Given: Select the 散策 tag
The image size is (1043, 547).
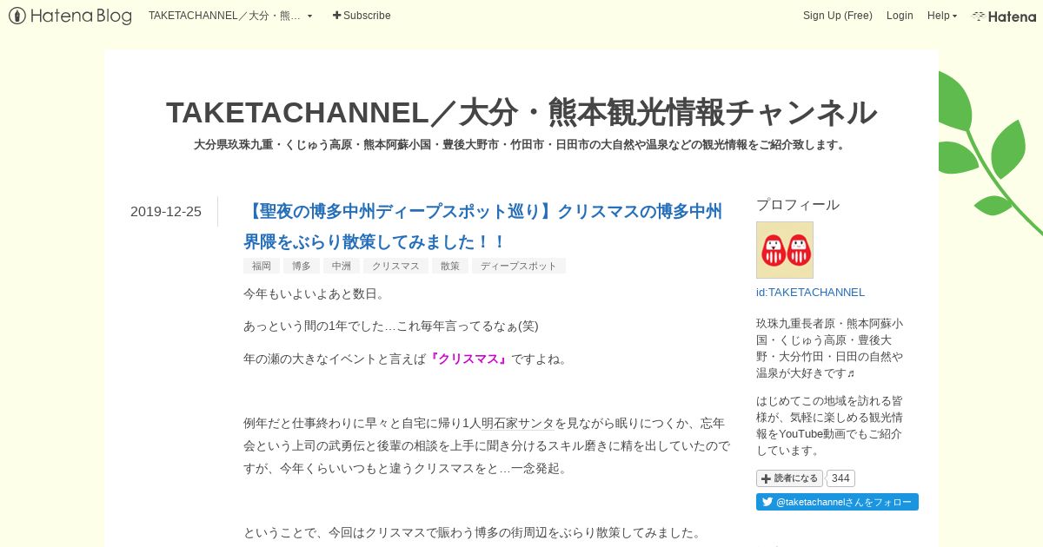Looking at the screenshot, I should pyautogui.click(x=450, y=266).
